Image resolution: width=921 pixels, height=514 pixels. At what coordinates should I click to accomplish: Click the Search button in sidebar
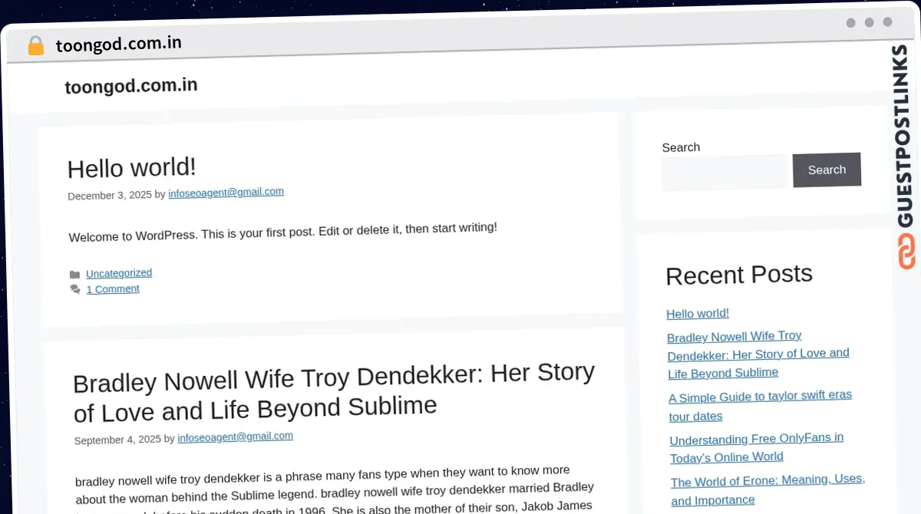pos(827,170)
